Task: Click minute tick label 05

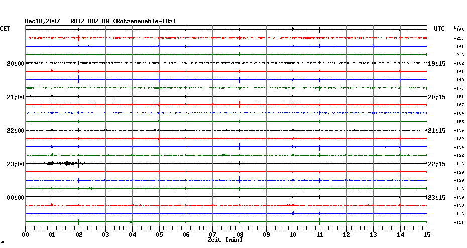Action: coord(159,235)
